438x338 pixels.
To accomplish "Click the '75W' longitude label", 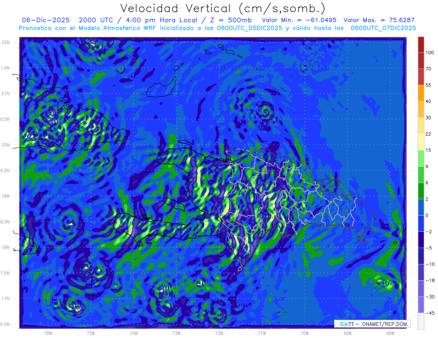I will (x=91, y=333).
